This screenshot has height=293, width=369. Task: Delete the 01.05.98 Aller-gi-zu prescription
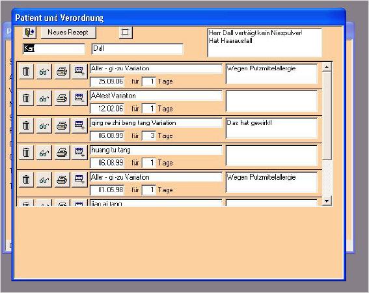point(26,180)
